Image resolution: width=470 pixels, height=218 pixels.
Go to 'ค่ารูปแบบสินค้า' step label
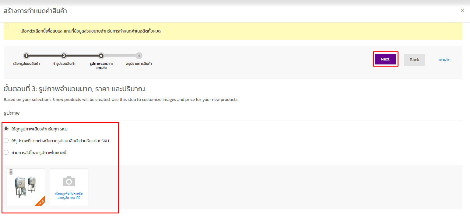64,64
